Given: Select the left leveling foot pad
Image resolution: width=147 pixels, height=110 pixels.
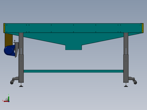Looking at the screenshot, I should (21, 86).
